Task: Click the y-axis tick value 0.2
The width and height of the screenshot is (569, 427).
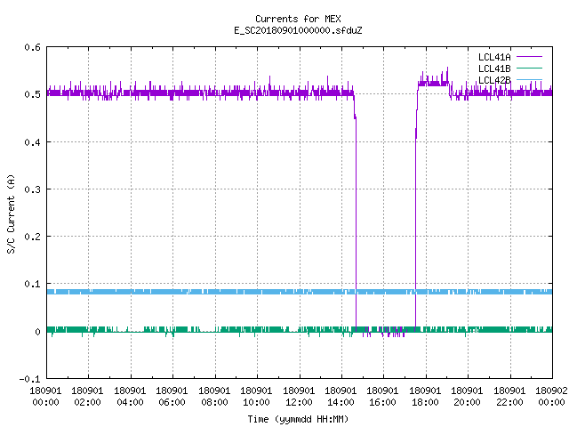Action: (x=32, y=237)
